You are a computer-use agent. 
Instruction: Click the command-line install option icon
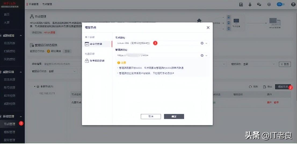click(x=87, y=44)
